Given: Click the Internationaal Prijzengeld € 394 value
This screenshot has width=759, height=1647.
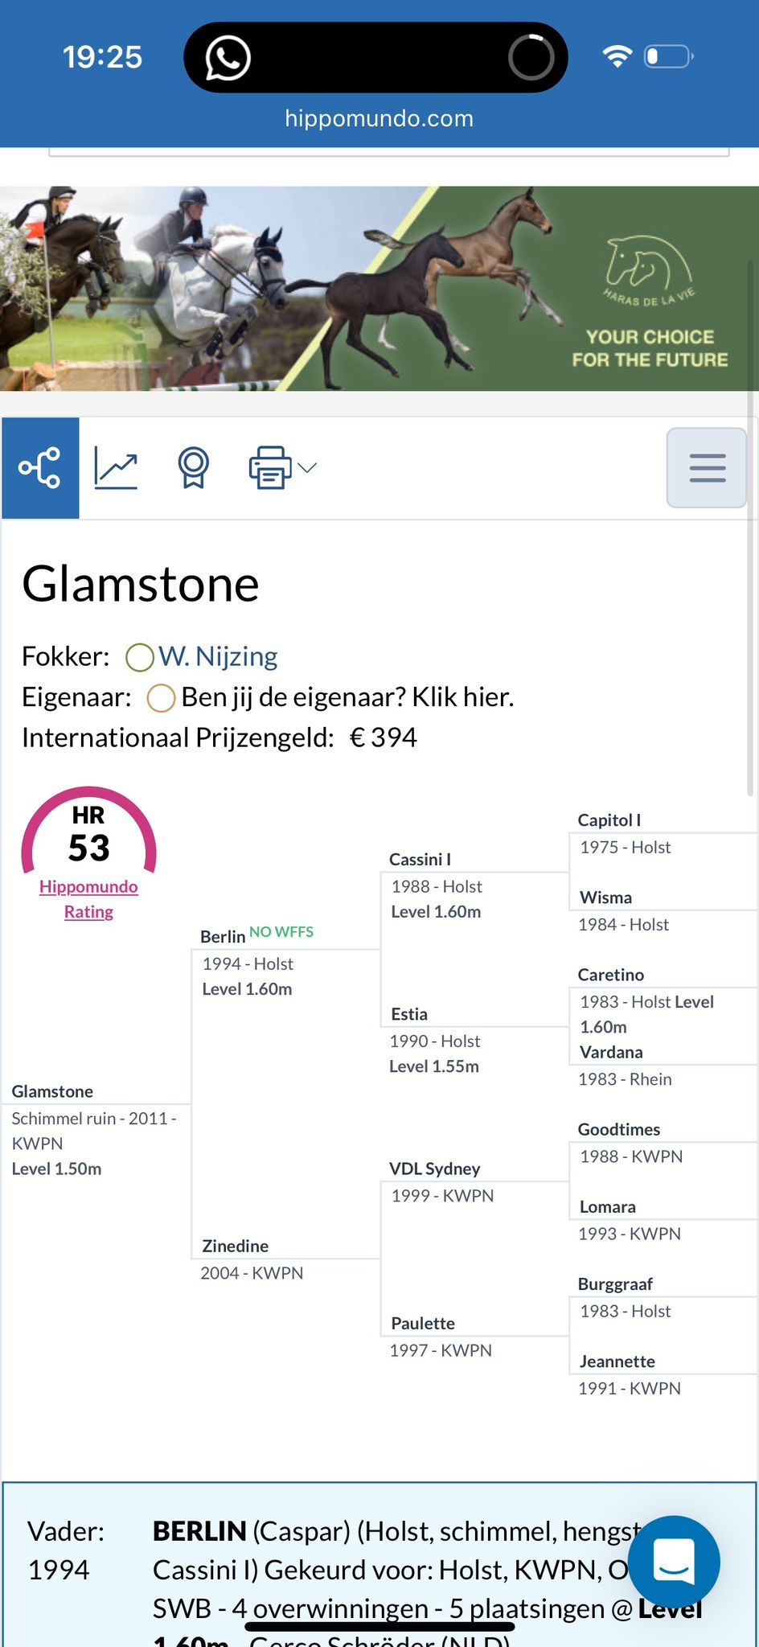Looking at the screenshot, I should [x=384, y=737].
